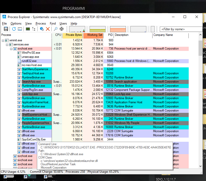Viewport: 206px width, 181px height.
Task: Open the Users menu
Action: pyautogui.click(x=63, y=23)
